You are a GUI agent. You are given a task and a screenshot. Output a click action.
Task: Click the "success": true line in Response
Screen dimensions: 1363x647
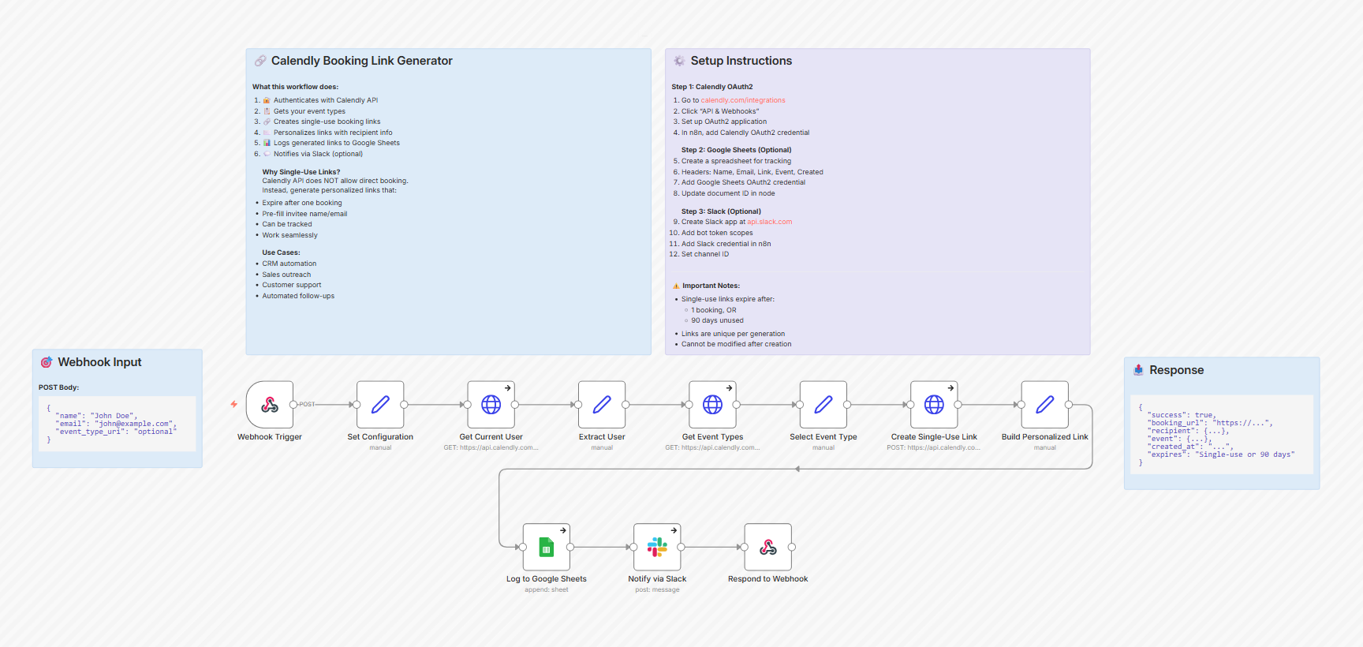pyautogui.click(x=1182, y=415)
